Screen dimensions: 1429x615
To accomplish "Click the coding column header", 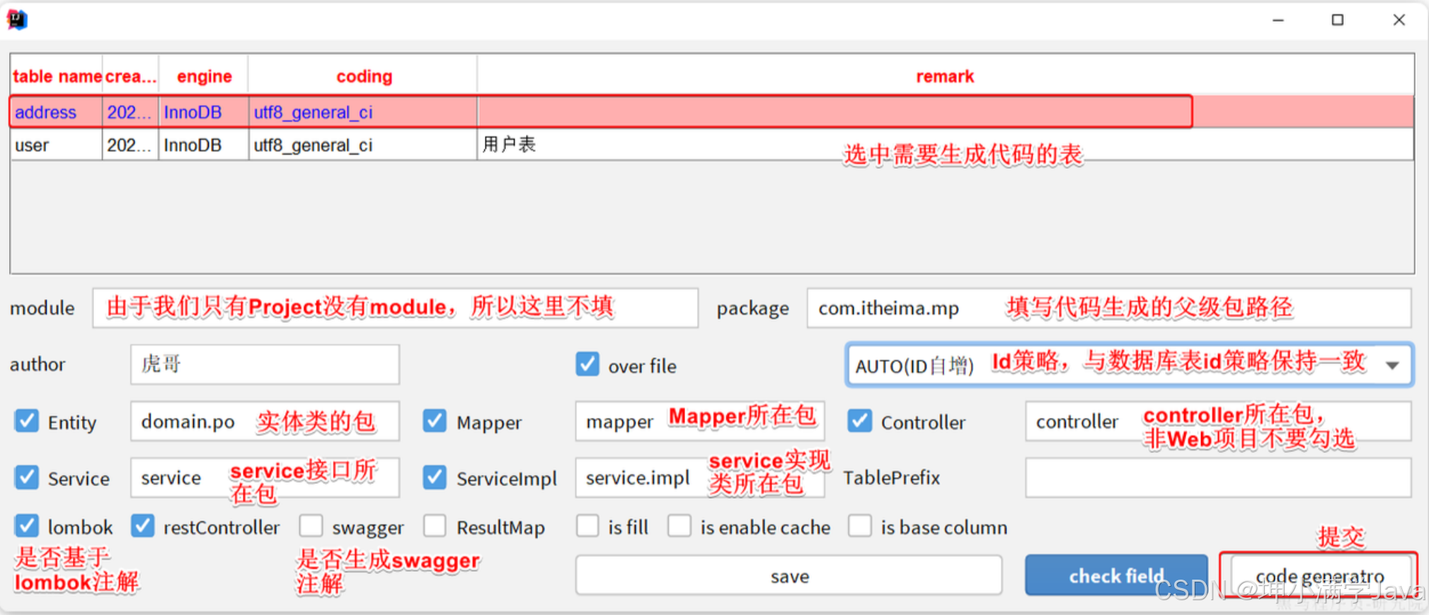I will (363, 76).
